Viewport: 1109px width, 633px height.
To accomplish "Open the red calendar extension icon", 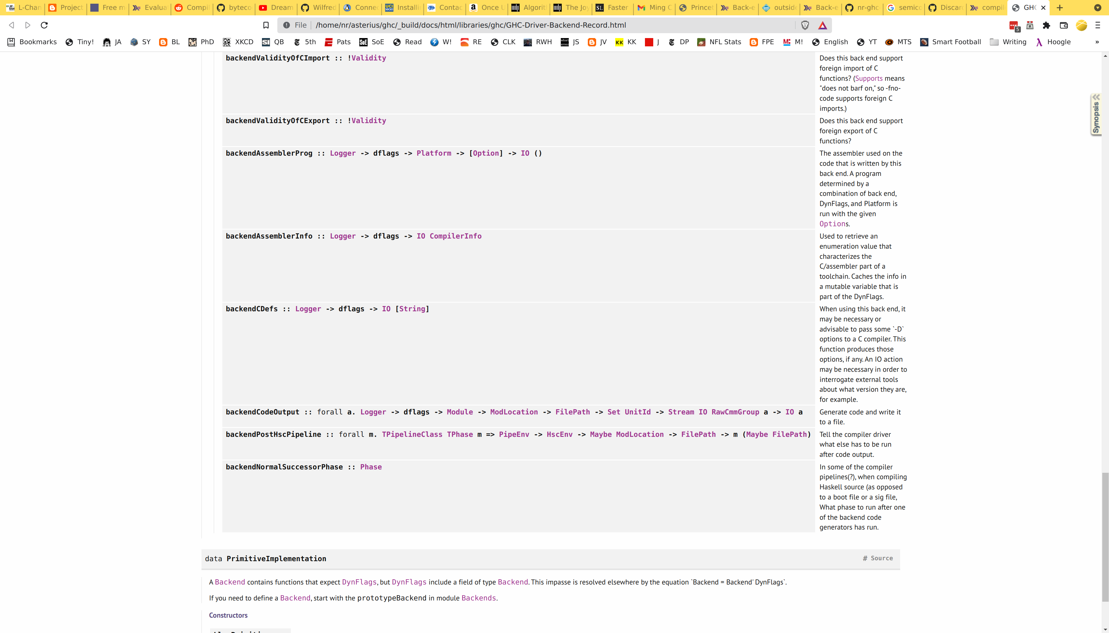I will 1014,26.
